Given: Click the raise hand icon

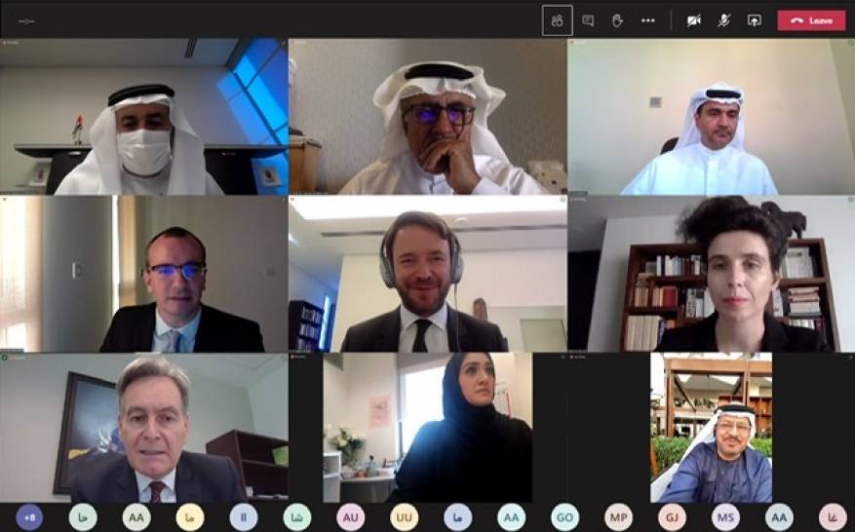Looking at the screenshot, I should click(617, 20).
